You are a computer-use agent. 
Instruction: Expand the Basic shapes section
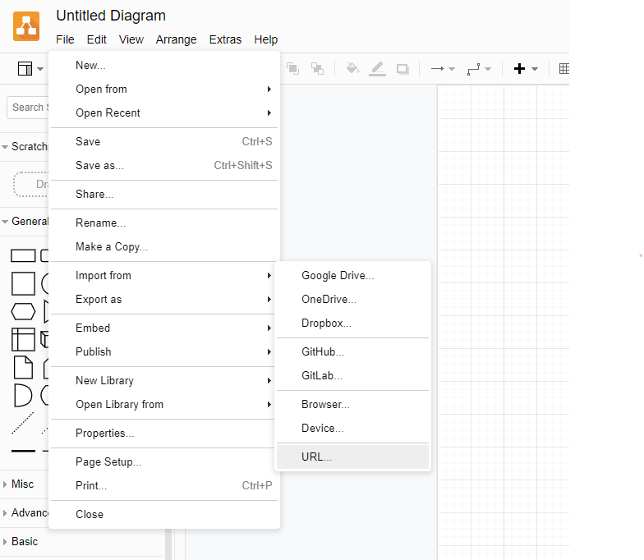point(25,542)
